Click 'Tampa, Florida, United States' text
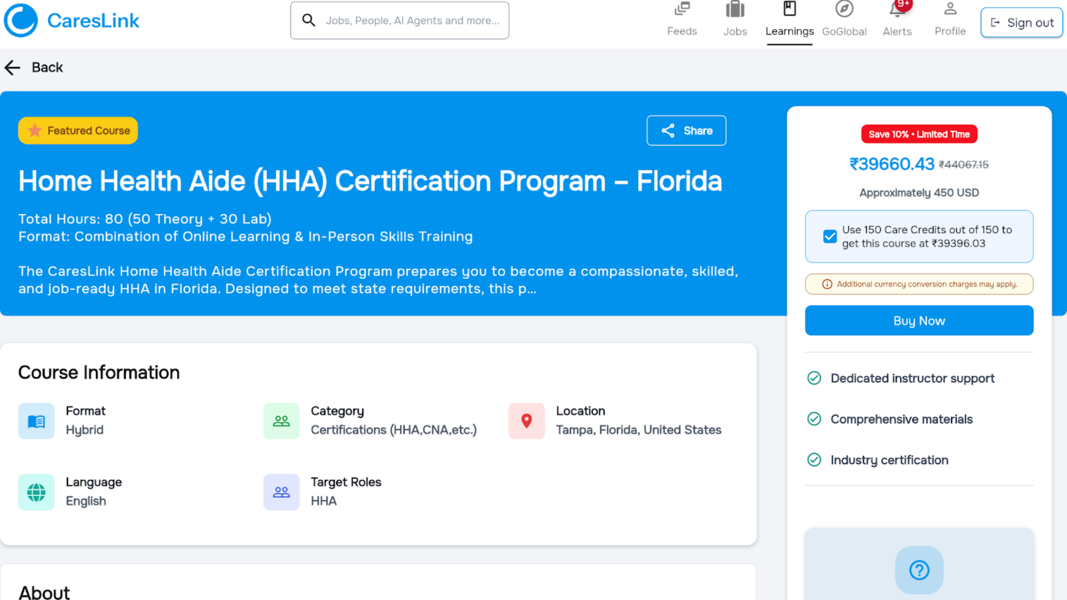Screen dimensions: 1067x600 click(639, 430)
